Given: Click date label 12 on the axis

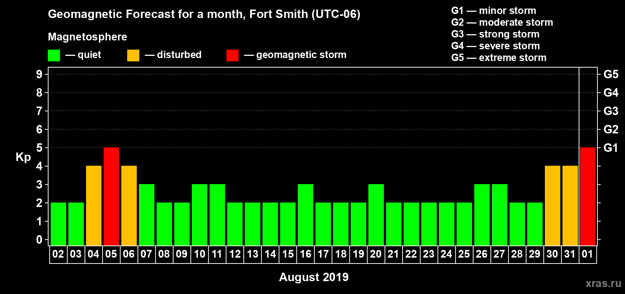Looking at the screenshot, I should click(x=235, y=254).
